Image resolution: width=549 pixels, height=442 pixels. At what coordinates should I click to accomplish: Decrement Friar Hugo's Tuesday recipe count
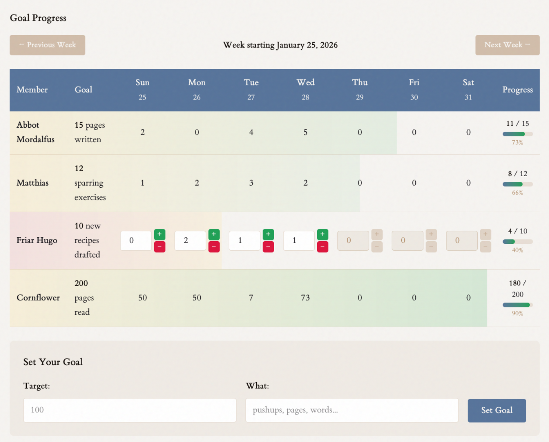coord(268,247)
